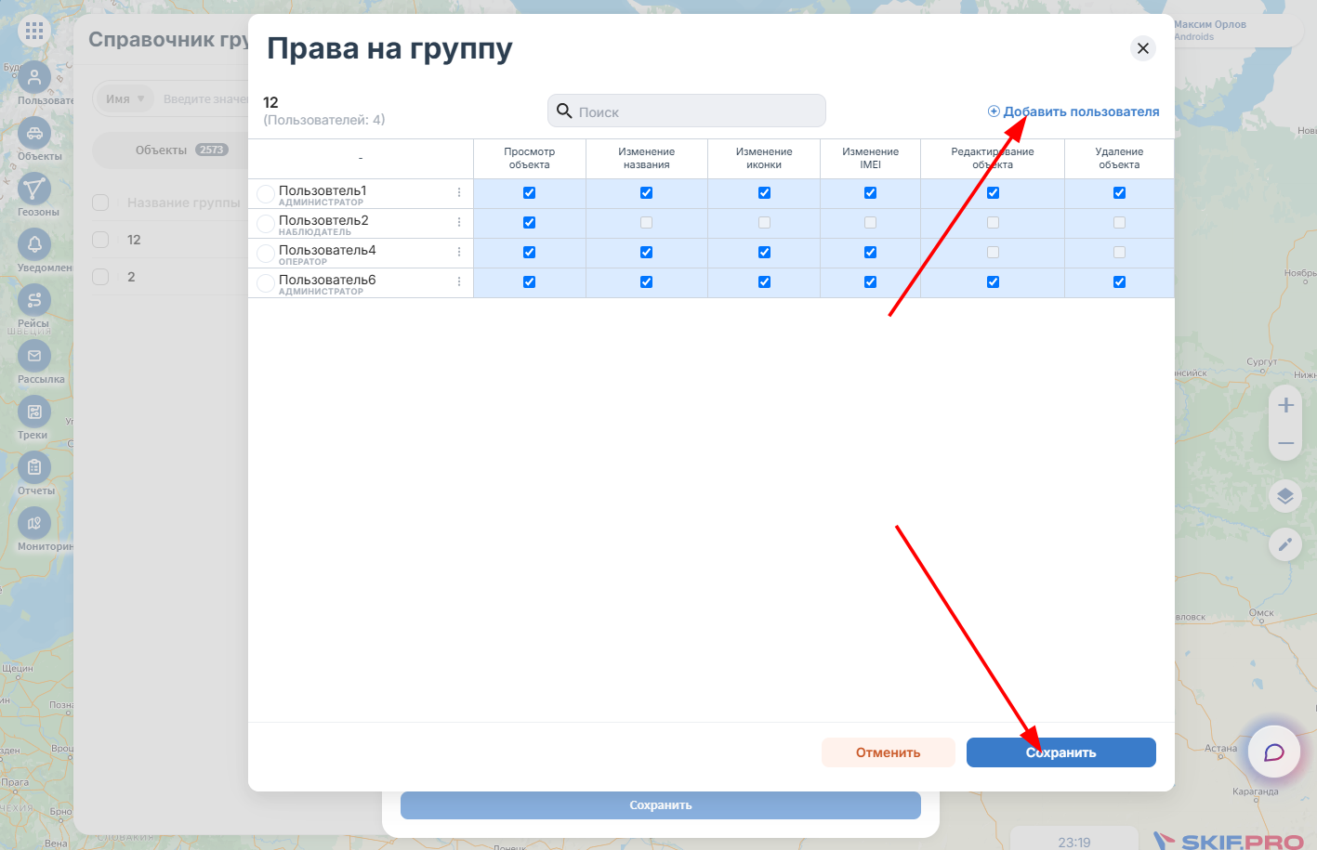Zoom in the map with plus button
This screenshot has height=850, width=1317.
point(1285,405)
